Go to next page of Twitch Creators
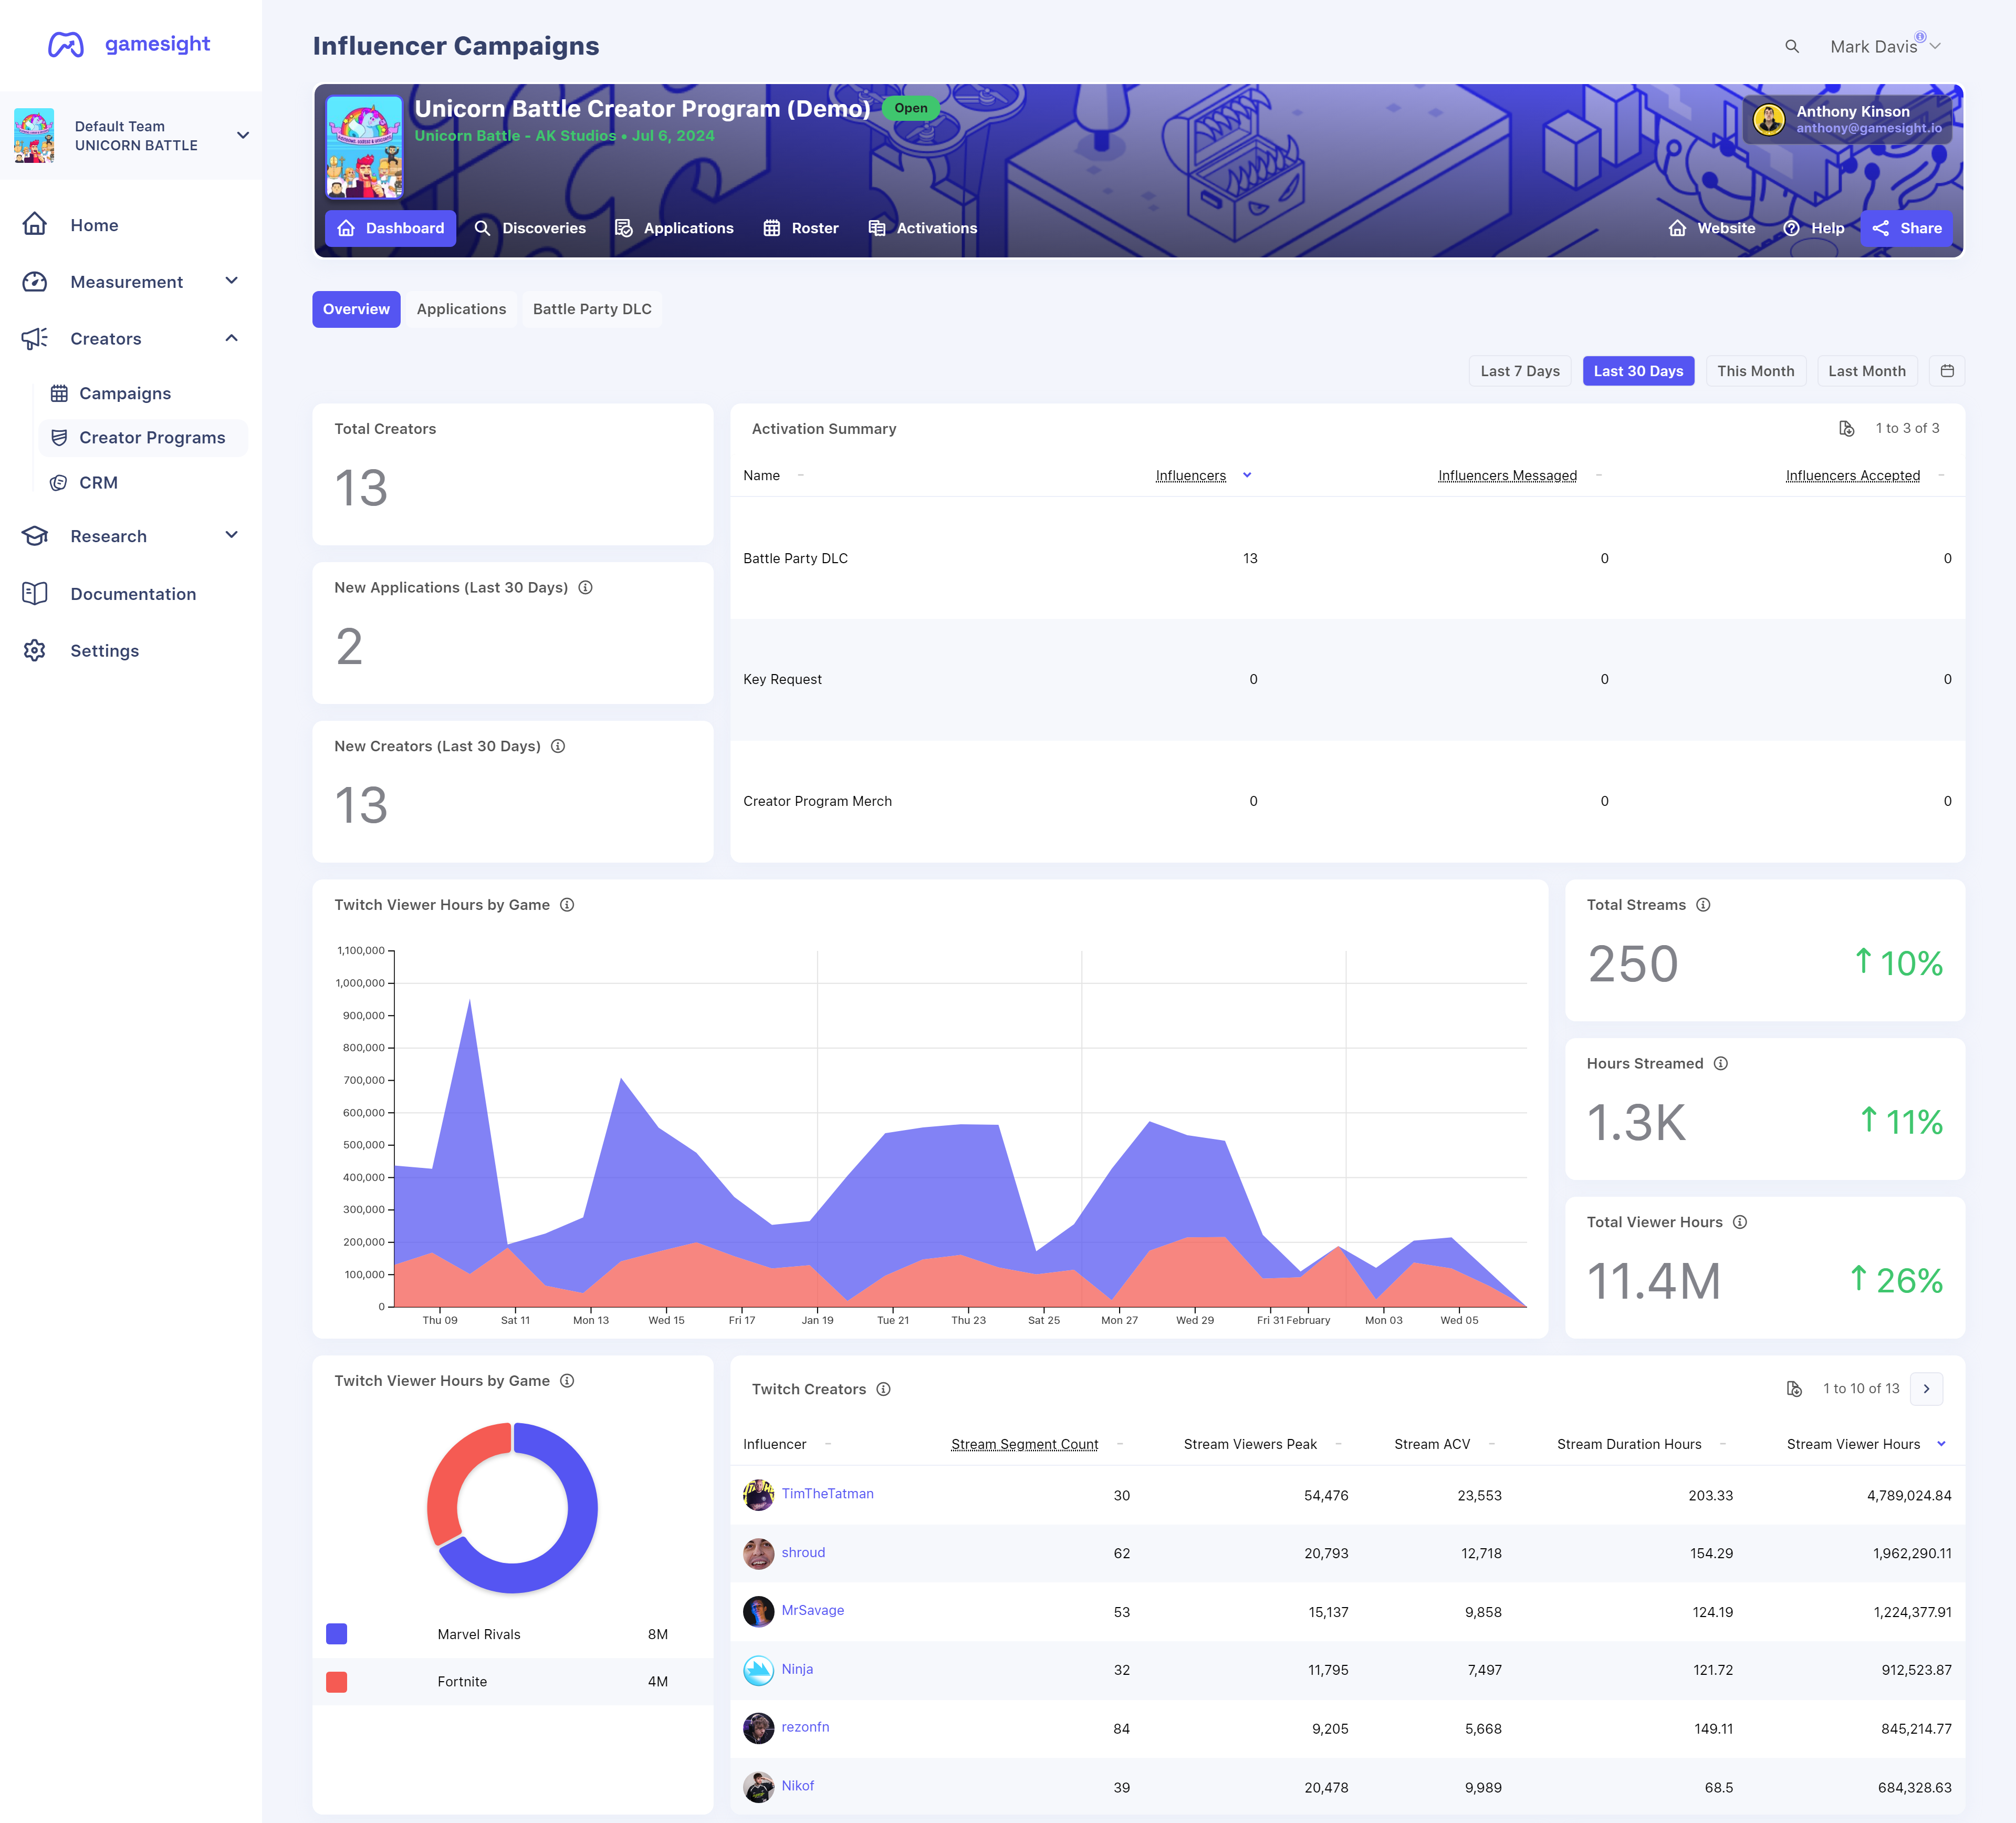Screen dimensions: 2016x1823 (1926, 1389)
